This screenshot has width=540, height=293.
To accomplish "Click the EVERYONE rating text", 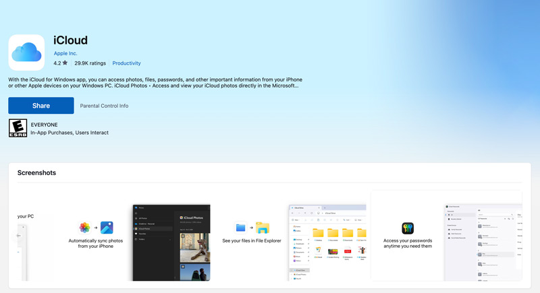I will tap(44, 125).
